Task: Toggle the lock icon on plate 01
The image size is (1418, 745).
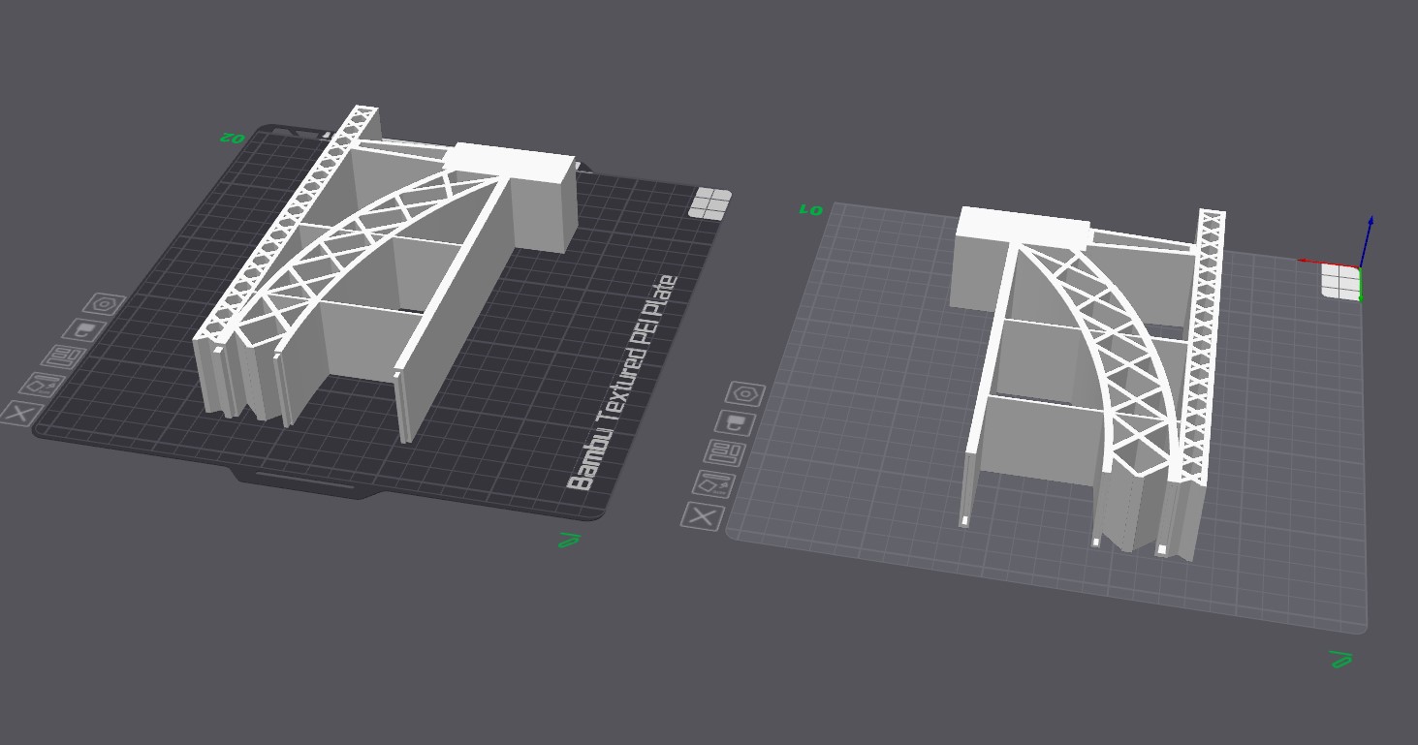Action: tap(736, 422)
